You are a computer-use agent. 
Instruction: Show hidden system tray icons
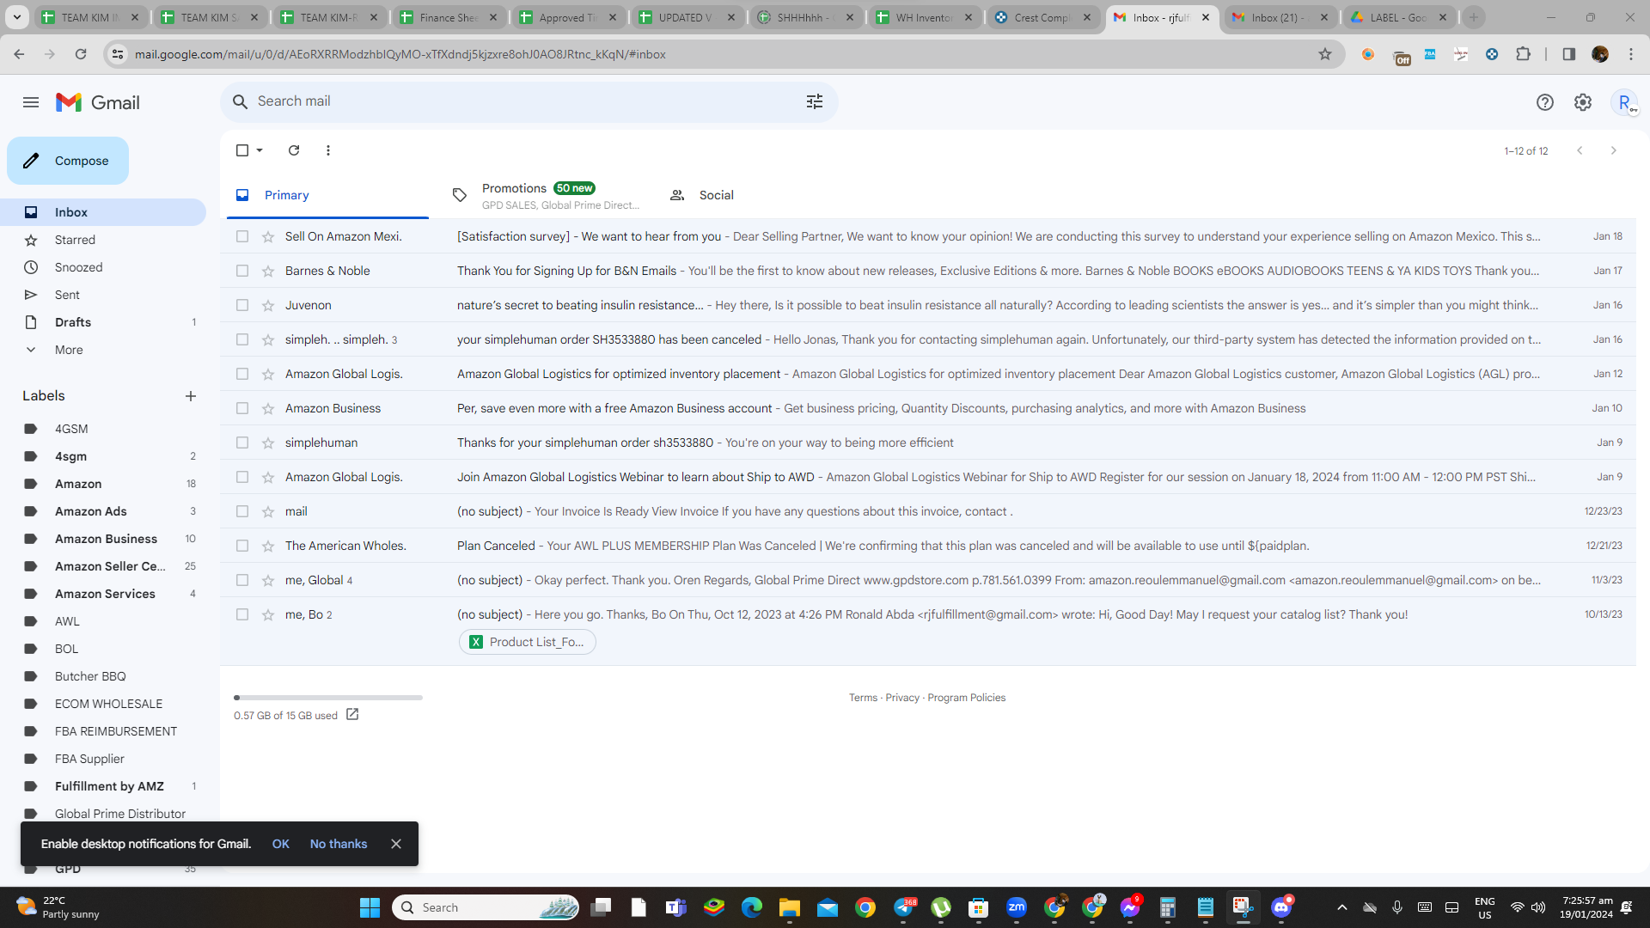click(1341, 907)
